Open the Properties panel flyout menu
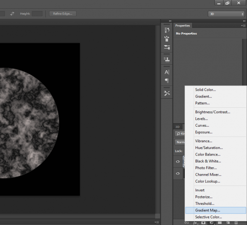This screenshot has height=225, width=247. pos(243,26)
